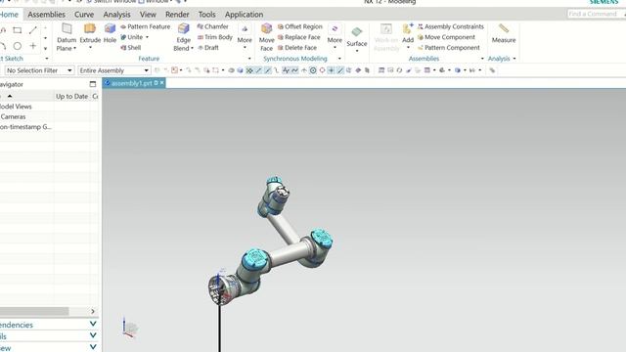Open the Analysis ribbon tab
The image size is (626, 352).
pos(116,15)
